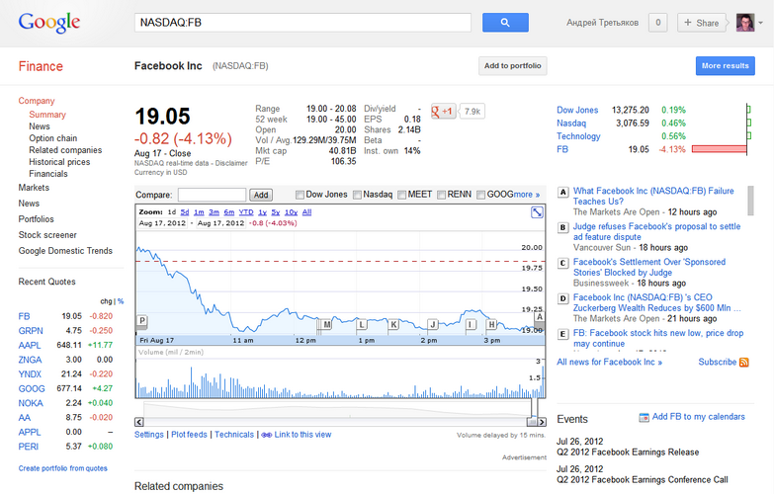Open chart Settings link

[148, 435]
